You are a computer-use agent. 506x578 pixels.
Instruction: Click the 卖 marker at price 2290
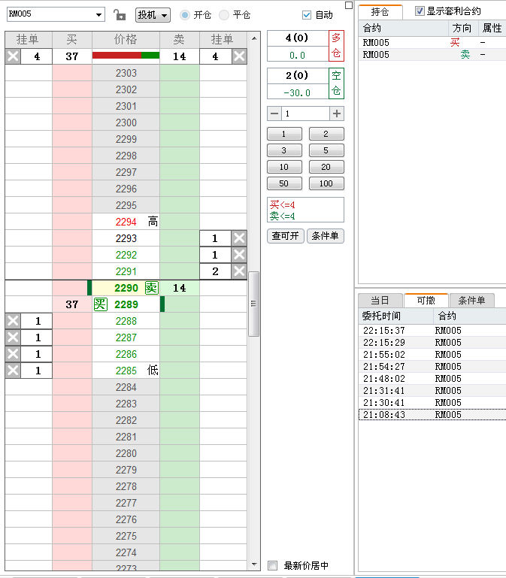coord(151,288)
